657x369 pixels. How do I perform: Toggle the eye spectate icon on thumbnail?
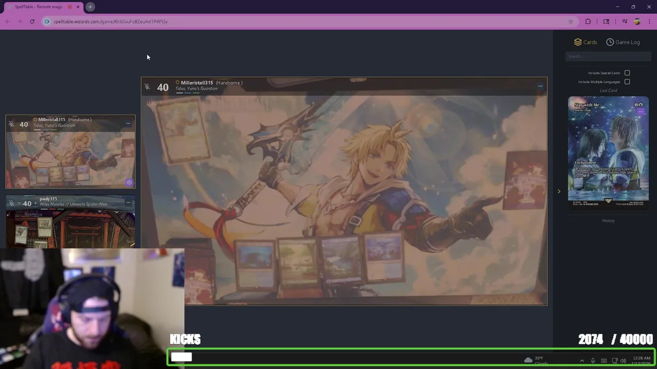click(129, 182)
